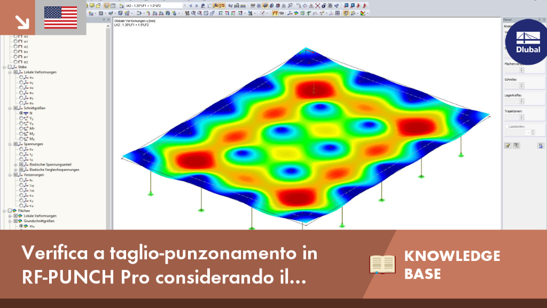Screen dimensions: 547x308
Task: Click the grid table icon on second toolbar
Action: (338, 13)
